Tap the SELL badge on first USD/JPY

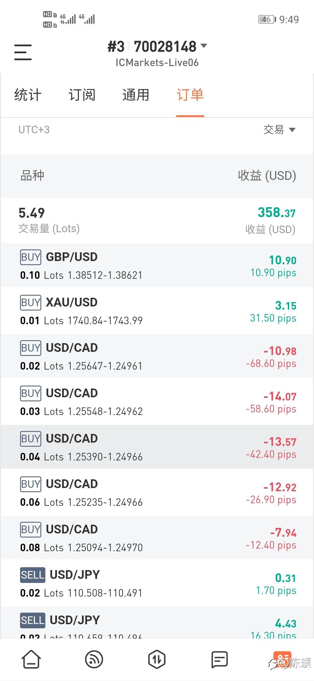tap(33, 575)
